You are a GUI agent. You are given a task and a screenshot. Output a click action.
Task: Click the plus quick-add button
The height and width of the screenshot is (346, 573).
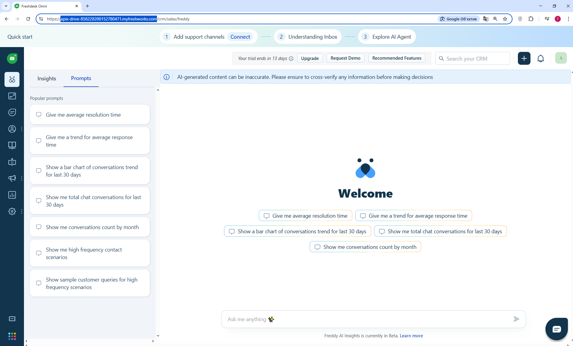[x=524, y=58]
